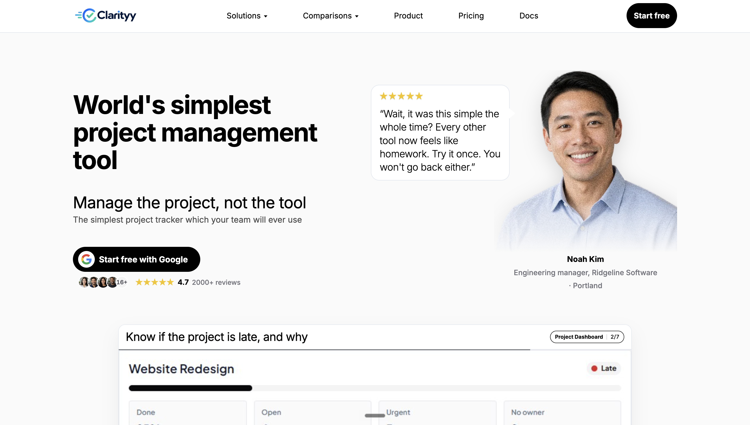Click Start free with Google
Screen dimensions: 750x425
tap(136, 259)
